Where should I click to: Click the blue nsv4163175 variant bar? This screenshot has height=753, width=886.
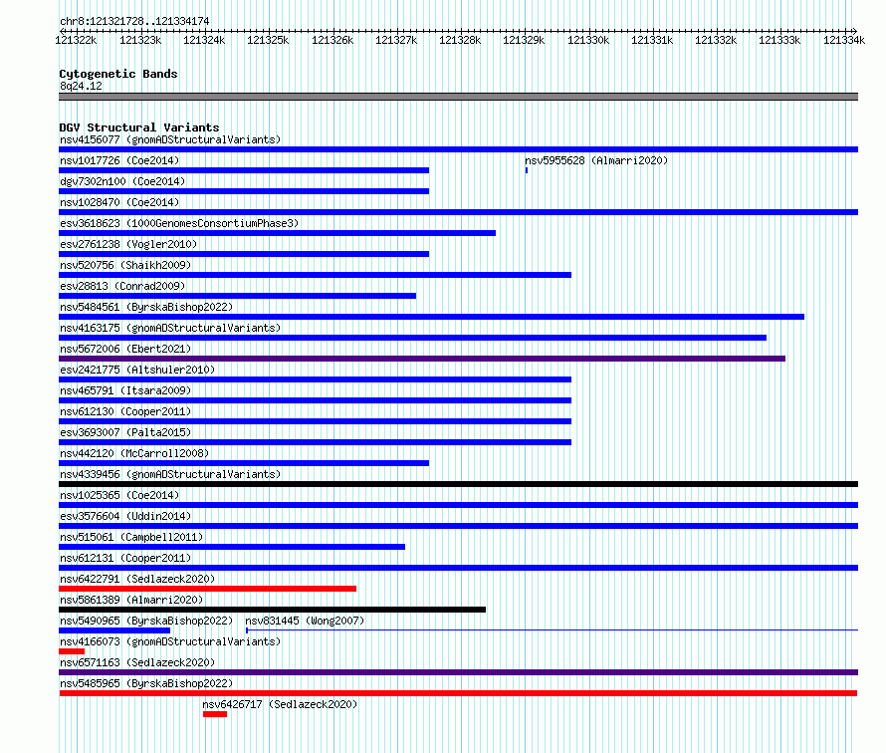[412, 338]
